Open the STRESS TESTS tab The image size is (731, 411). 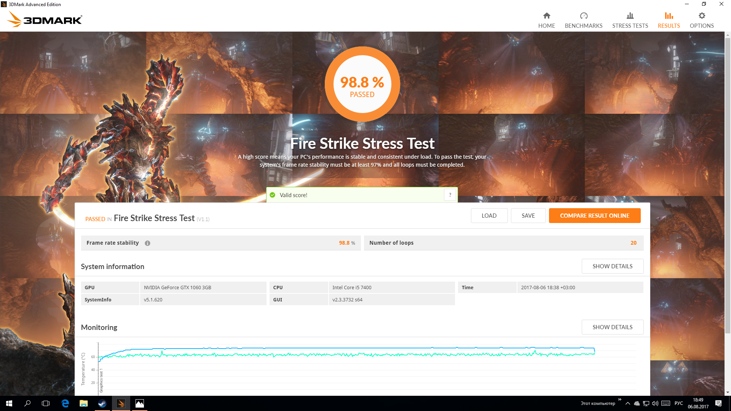coord(630,20)
